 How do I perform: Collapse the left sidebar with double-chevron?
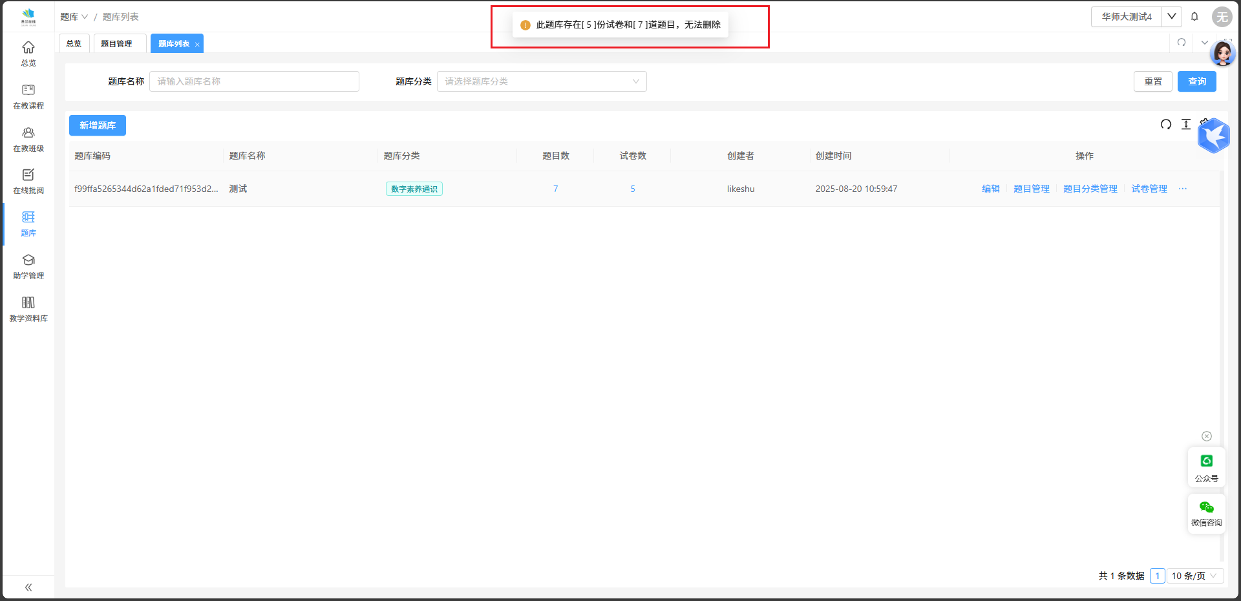pyautogui.click(x=28, y=587)
